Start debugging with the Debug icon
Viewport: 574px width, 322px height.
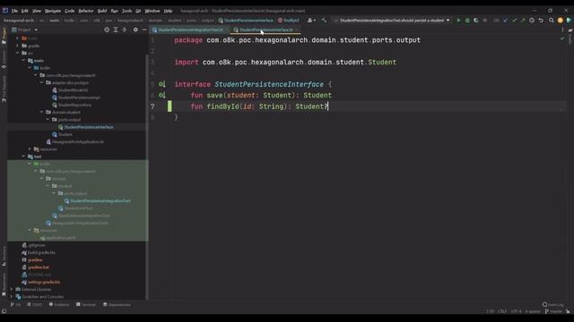point(467,21)
